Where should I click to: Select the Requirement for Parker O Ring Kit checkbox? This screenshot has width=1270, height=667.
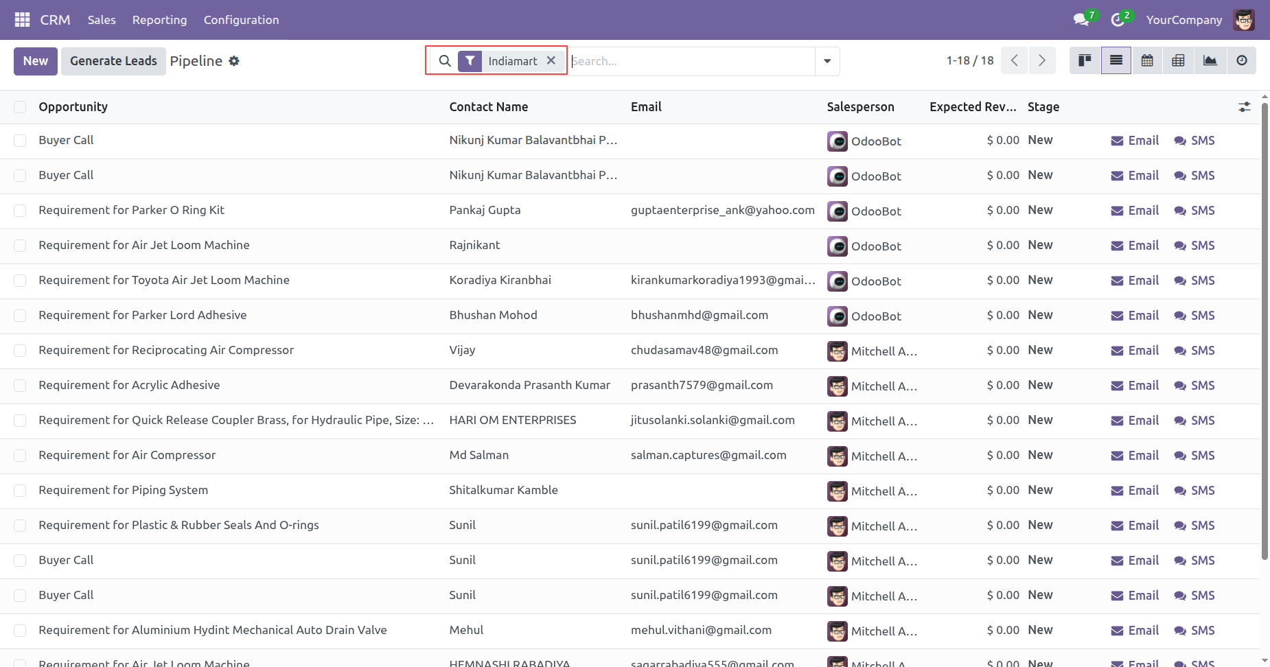(x=20, y=211)
